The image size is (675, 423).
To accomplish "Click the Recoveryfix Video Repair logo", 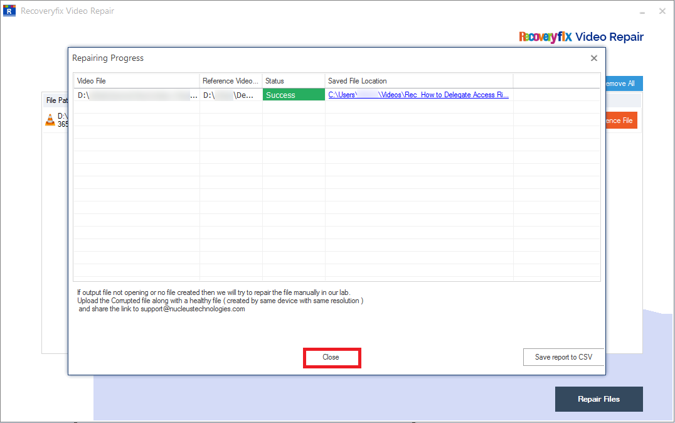I will pyautogui.click(x=581, y=37).
